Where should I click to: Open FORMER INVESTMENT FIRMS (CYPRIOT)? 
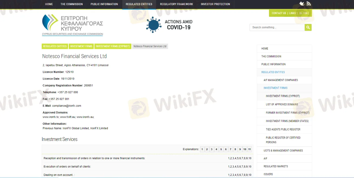(284, 113)
